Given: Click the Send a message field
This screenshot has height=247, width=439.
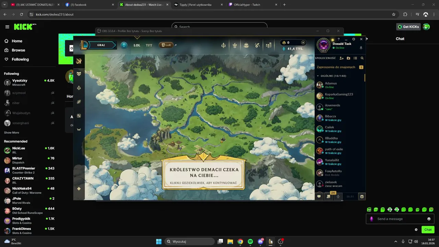Looking at the screenshot, I should pyautogui.click(x=401, y=219).
